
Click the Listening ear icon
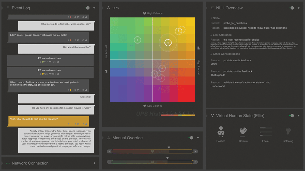tap(288, 131)
